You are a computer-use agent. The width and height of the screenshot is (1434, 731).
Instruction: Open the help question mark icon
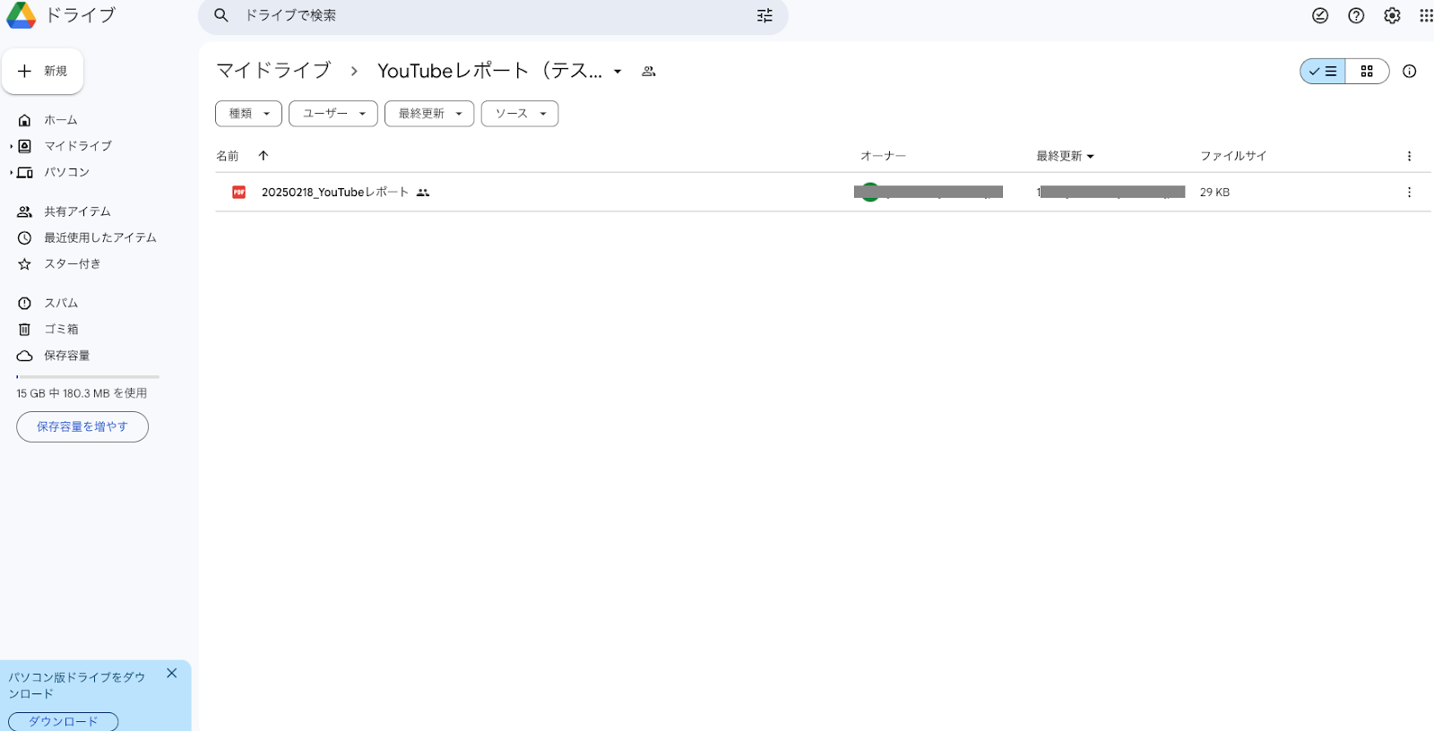coord(1356,15)
